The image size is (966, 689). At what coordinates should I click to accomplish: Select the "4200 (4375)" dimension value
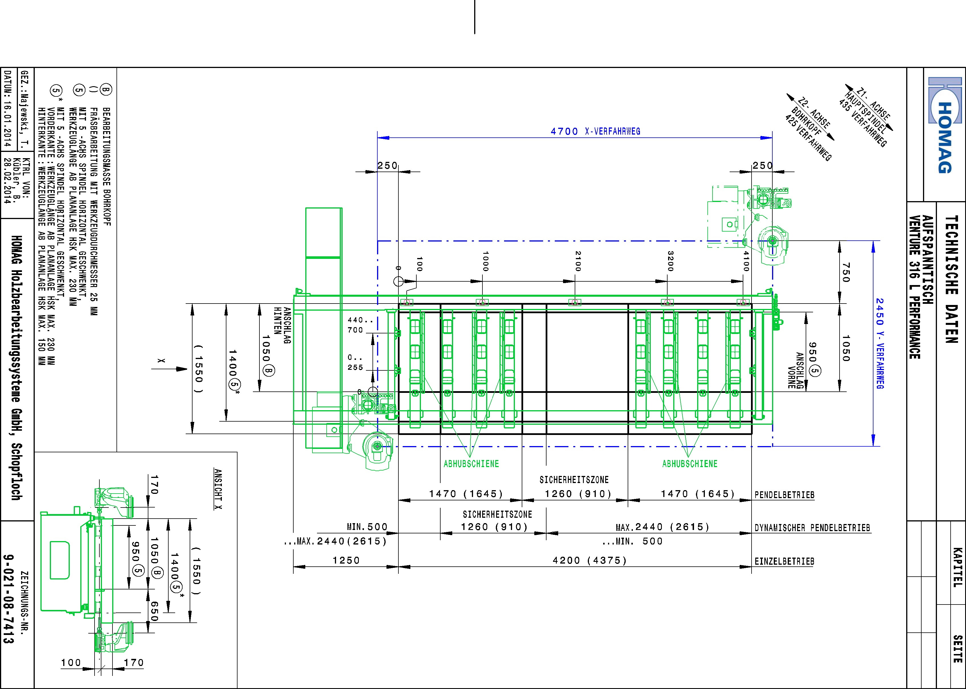(590, 560)
